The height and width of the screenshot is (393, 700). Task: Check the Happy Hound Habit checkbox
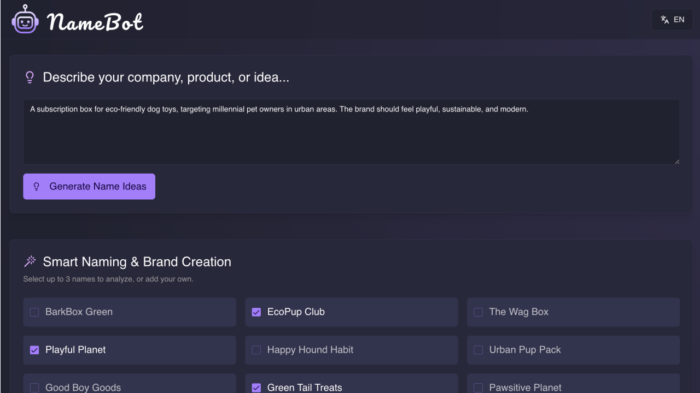pyautogui.click(x=256, y=350)
